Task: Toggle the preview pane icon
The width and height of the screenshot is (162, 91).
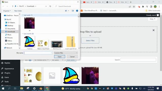Action: (x=73, y=11)
